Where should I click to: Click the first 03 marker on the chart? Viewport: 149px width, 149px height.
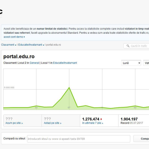(x=36, y=108)
